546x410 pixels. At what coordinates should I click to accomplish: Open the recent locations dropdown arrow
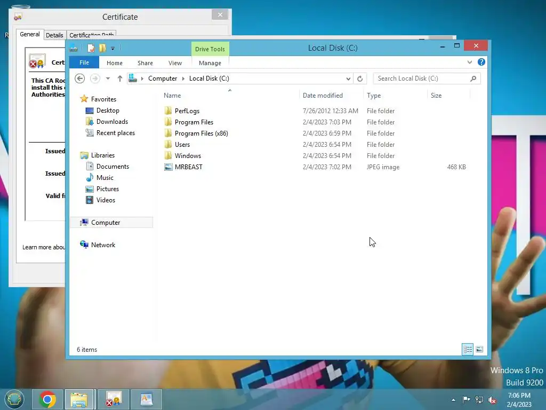pos(108,78)
